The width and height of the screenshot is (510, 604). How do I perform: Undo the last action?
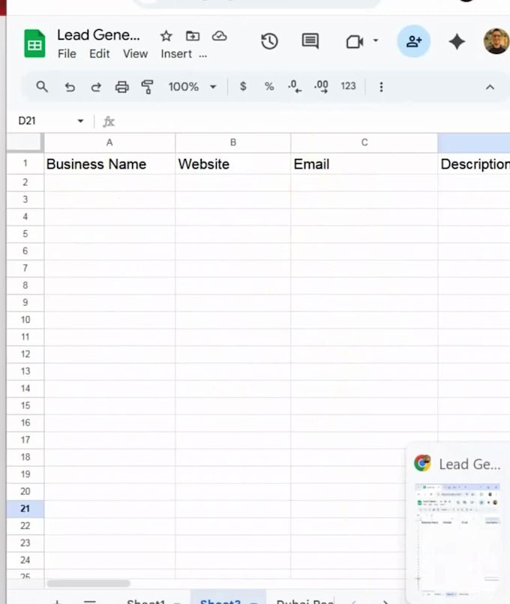point(70,87)
